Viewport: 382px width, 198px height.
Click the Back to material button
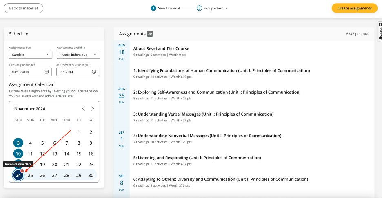pyautogui.click(x=23, y=8)
